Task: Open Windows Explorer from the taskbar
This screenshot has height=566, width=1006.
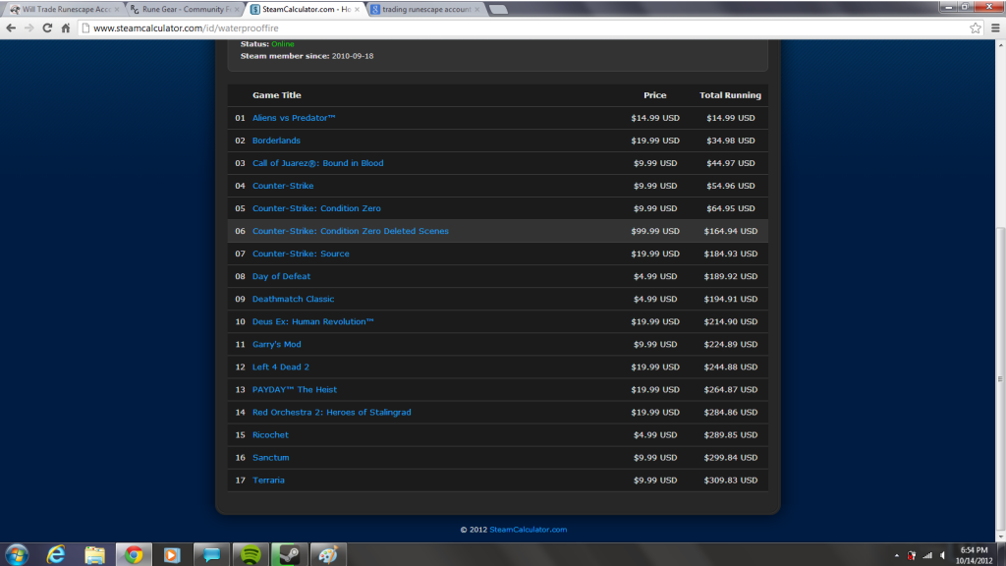Action: (94, 553)
